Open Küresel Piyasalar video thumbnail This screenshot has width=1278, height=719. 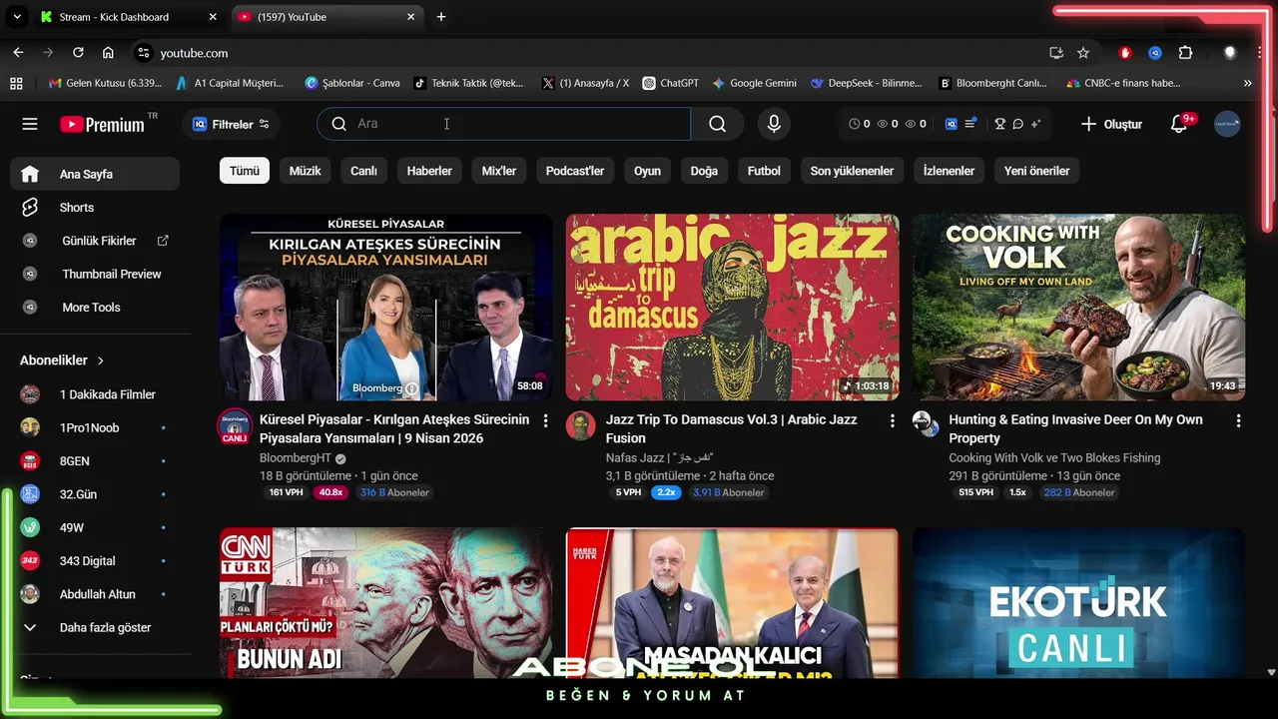coord(385,308)
